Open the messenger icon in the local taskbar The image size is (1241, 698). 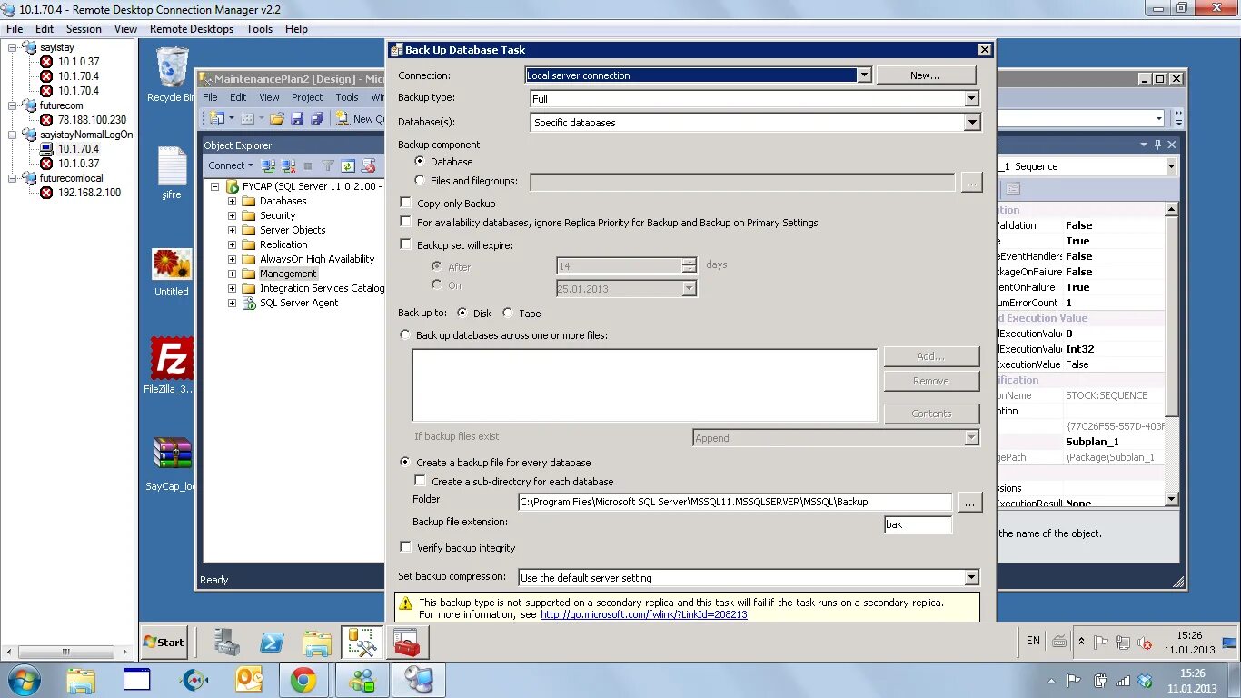click(362, 680)
